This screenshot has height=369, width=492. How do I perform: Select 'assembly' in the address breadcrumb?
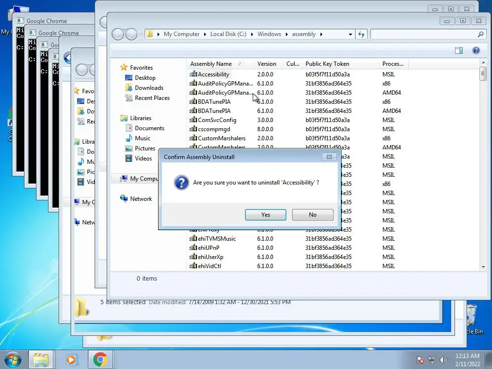click(x=304, y=34)
